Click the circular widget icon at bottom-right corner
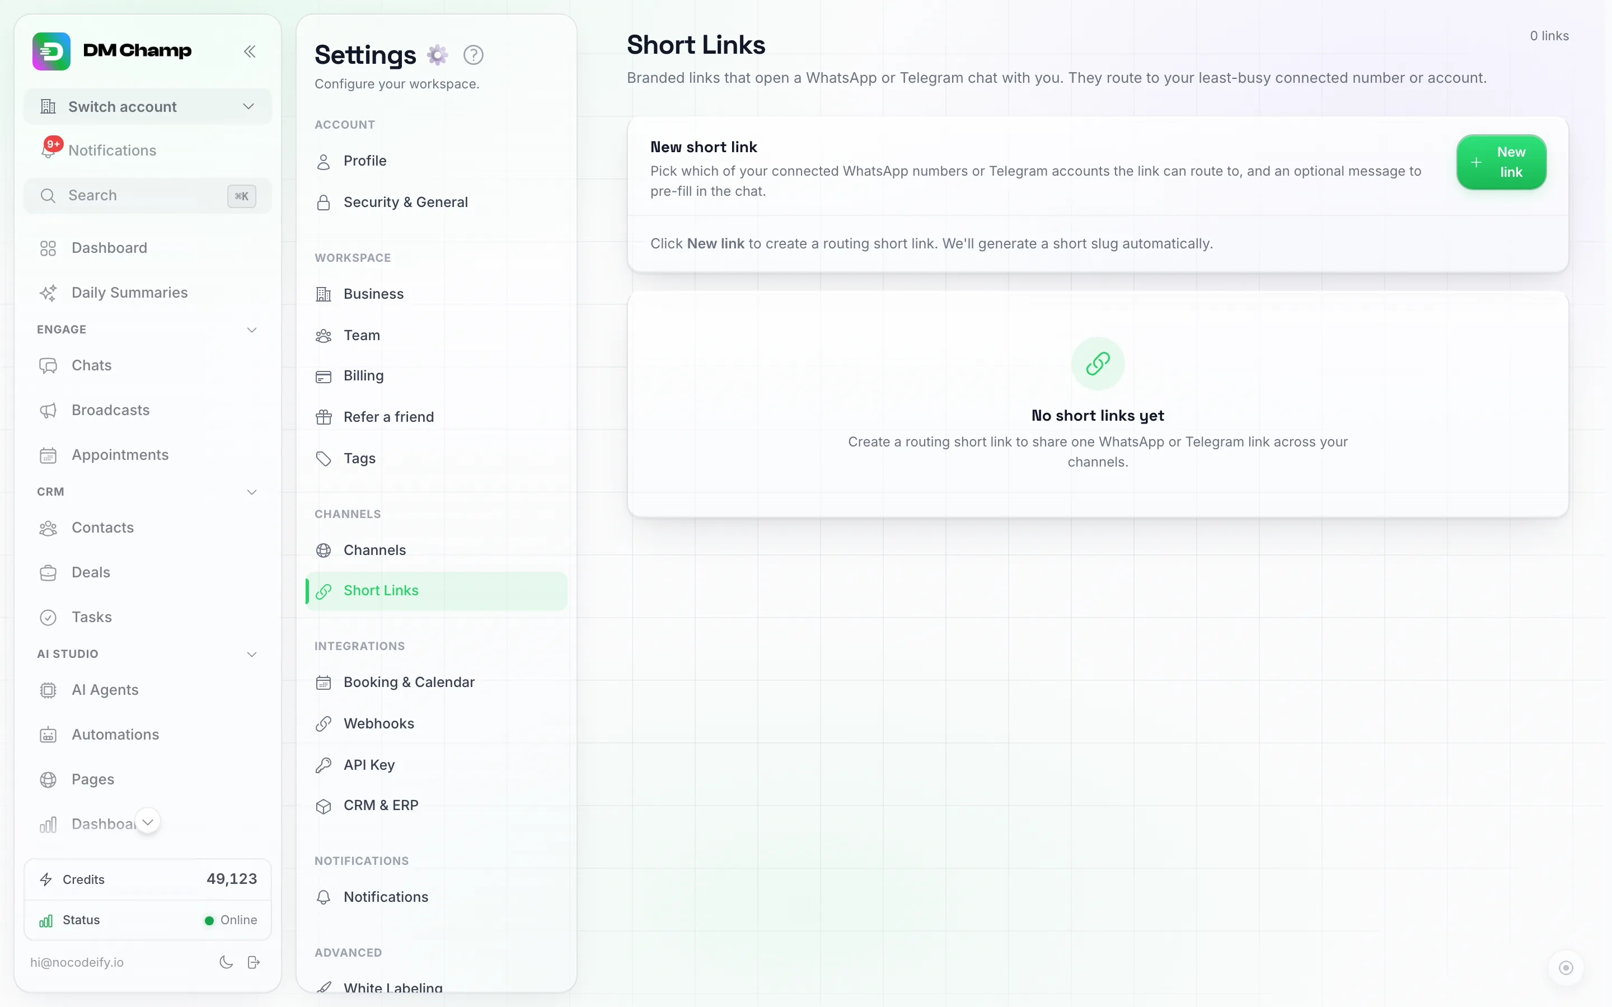 (1566, 967)
